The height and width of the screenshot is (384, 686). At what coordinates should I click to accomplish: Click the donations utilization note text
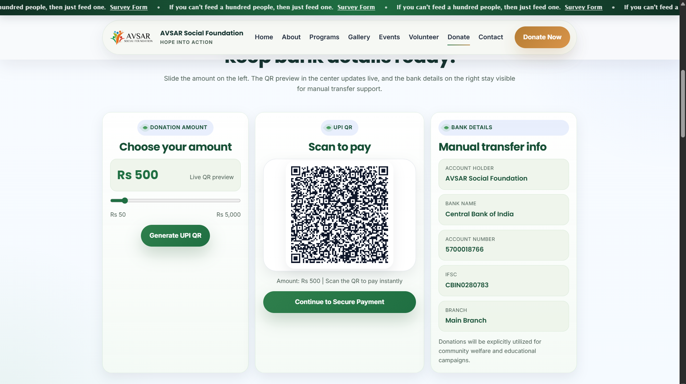pos(490,351)
